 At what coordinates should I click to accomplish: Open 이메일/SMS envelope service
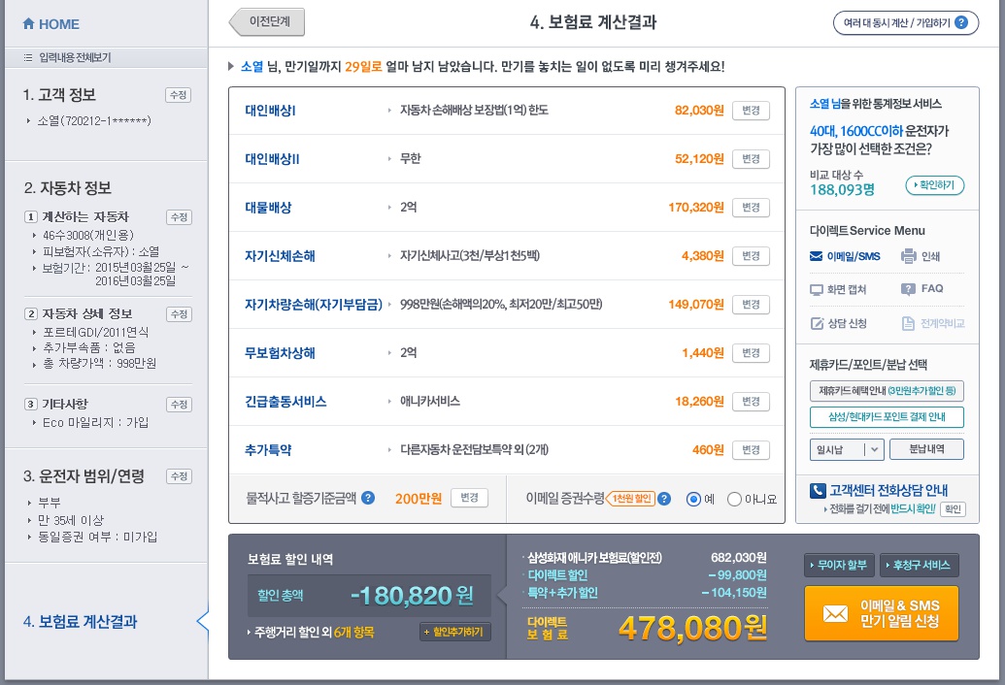(817, 257)
